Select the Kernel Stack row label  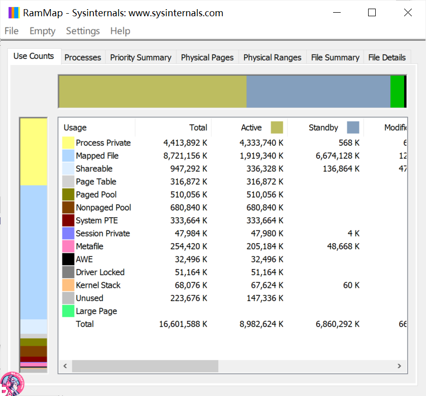(x=98, y=285)
